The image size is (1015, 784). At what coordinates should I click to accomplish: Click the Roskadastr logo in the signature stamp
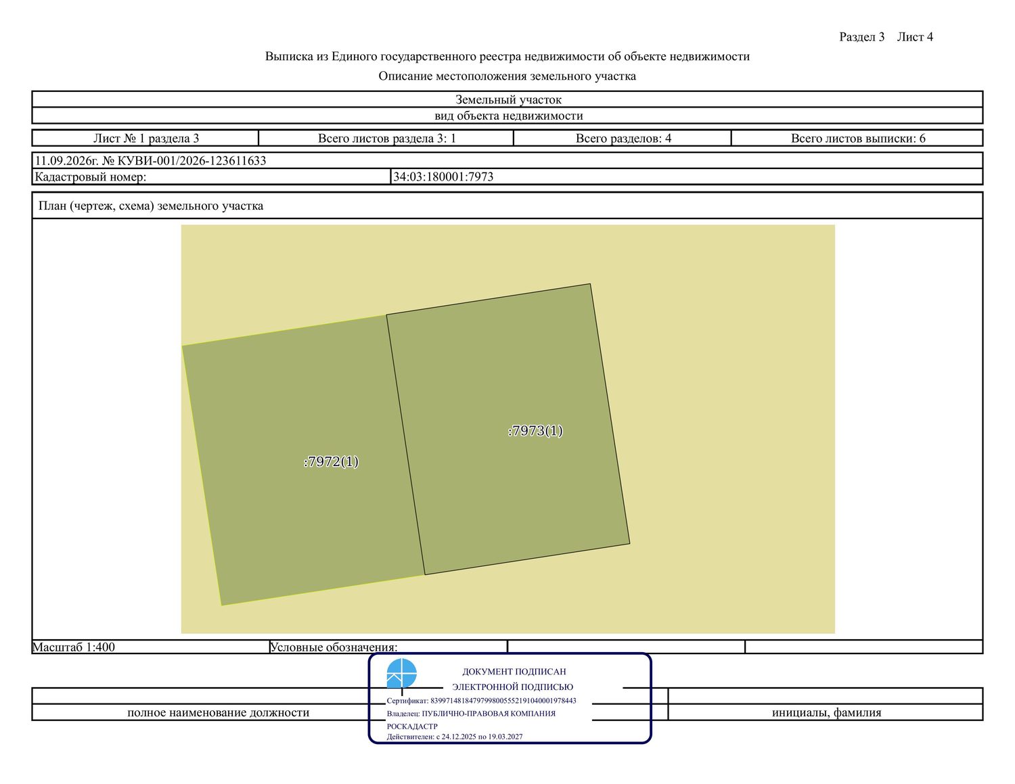click(x=402, y=674)
